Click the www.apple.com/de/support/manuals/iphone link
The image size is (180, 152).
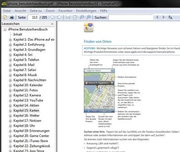[150, 52]
